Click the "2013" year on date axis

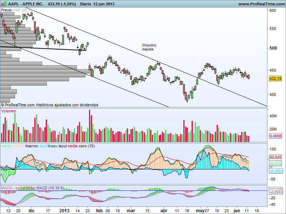coord(64,210)
